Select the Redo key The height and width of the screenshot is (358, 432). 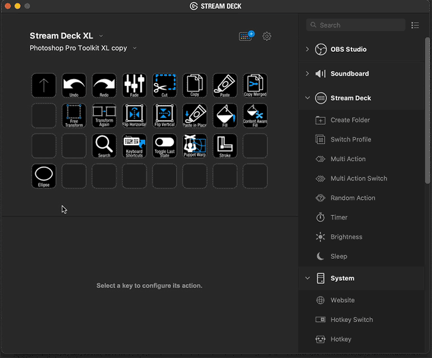[x=104, y=85]
